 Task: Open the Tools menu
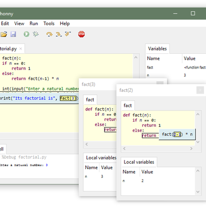tap(49, 23)
